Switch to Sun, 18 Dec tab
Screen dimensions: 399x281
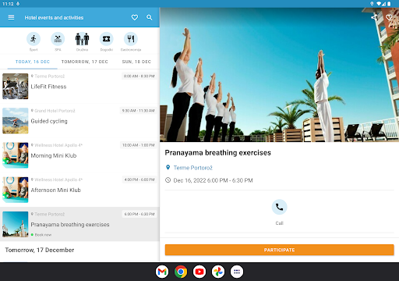tap(136, 62)
